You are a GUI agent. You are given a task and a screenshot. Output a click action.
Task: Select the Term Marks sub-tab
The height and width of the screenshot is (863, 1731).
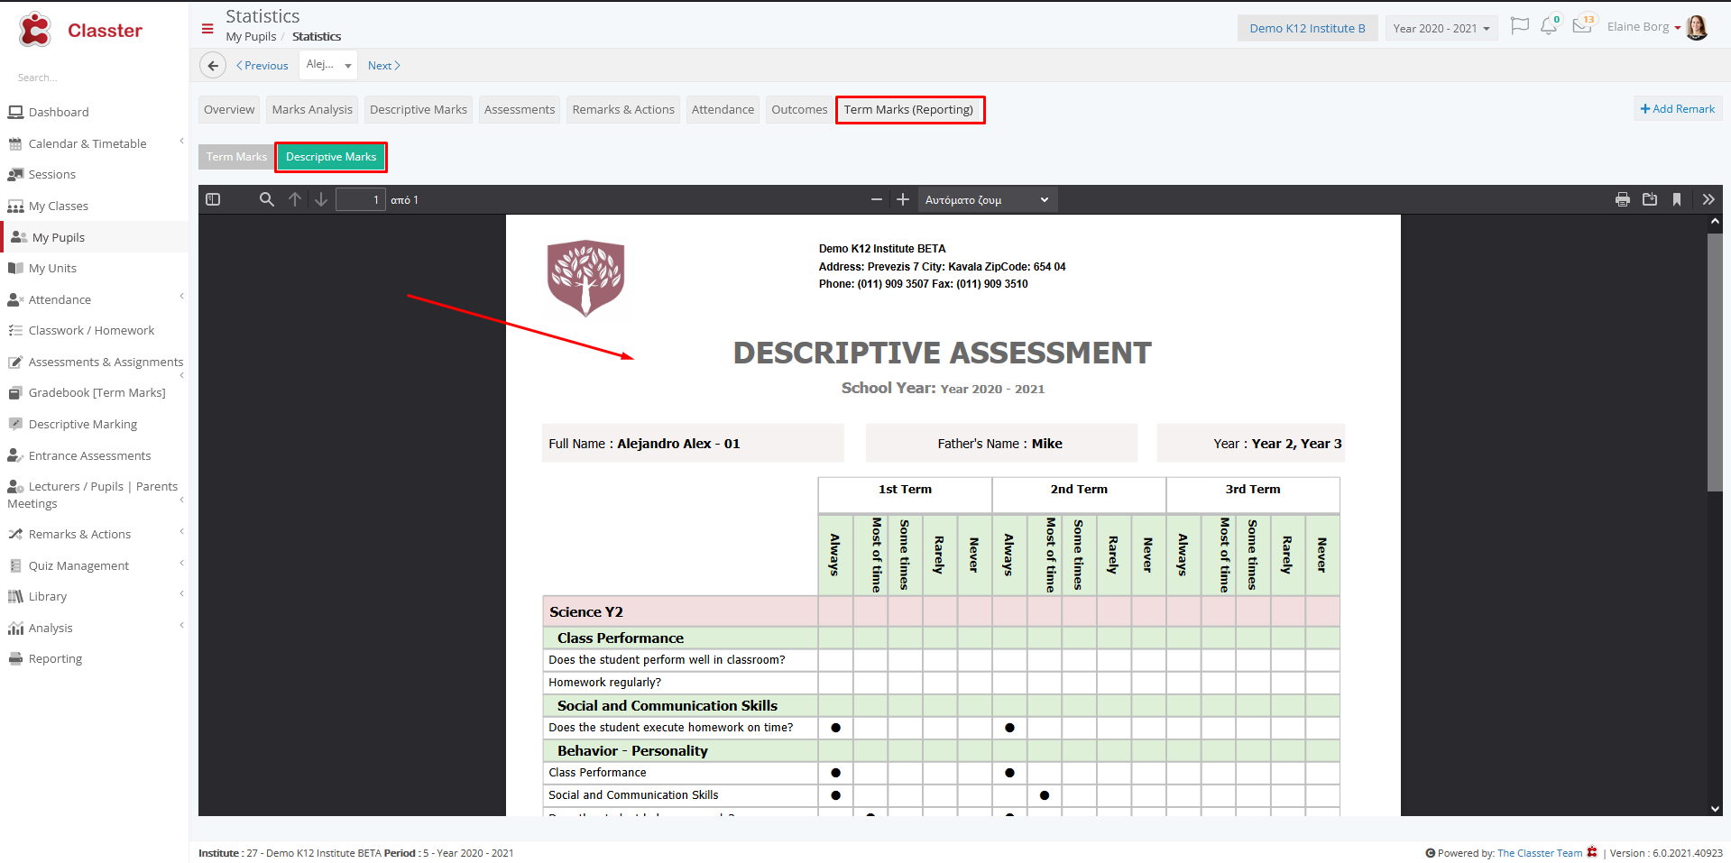point(236,157)
